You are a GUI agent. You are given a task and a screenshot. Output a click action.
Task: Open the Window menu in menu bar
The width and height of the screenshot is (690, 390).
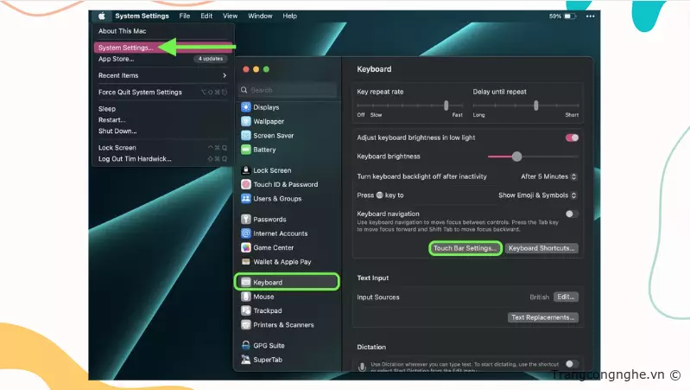tap(260, 16)
